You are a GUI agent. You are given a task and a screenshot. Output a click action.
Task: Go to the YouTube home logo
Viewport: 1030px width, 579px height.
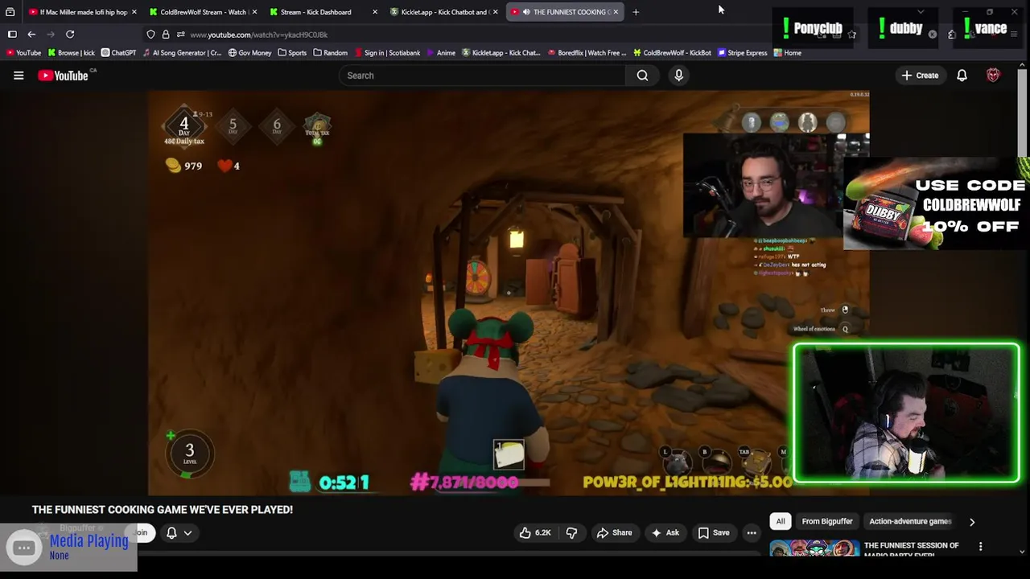coord(63,76)
